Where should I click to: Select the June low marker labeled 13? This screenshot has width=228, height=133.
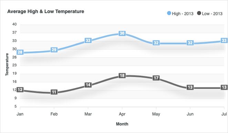tap(190, 87)
